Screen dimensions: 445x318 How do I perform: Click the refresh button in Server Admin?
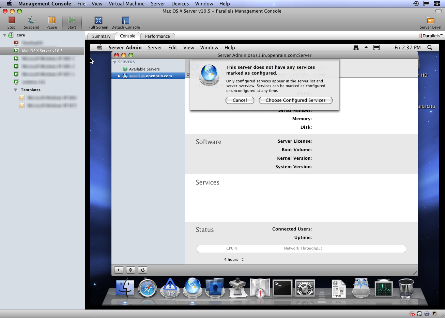[143, 270]
